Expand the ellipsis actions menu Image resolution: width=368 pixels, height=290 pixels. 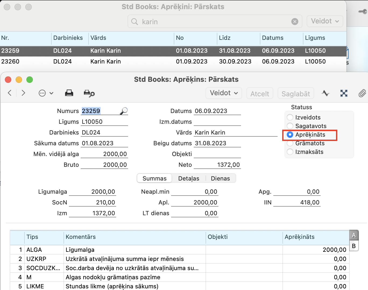(46, 93)
